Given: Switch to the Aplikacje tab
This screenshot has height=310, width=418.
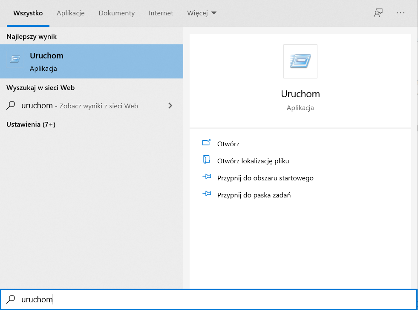Looking at the screenshot, I should 71,13.
